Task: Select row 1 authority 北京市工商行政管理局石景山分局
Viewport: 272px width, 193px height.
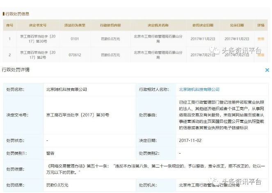Action: click(x=158, y=39)
